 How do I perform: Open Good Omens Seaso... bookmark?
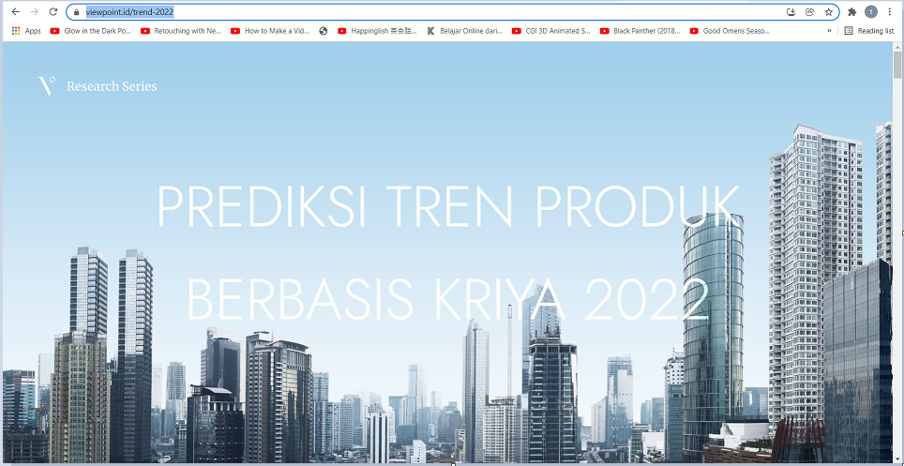(x=730, y=31)
